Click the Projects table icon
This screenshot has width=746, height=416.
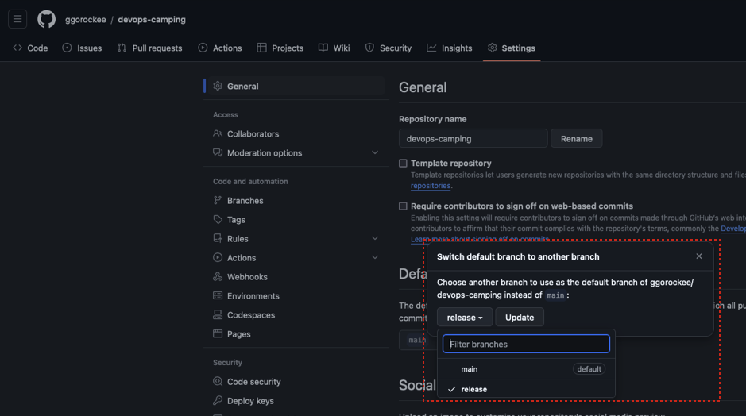click(261, 48)
